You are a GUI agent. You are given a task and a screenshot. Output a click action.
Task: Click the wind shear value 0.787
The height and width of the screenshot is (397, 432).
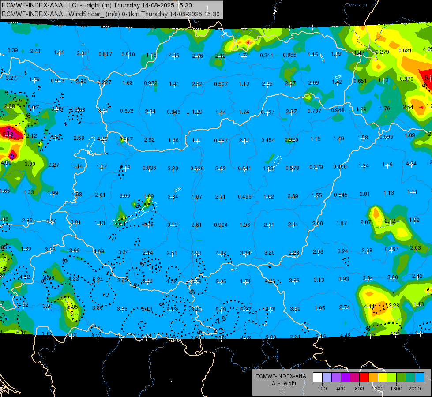315,111
